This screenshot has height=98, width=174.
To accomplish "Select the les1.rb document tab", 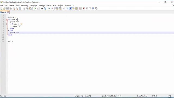I will coord(4,12).
